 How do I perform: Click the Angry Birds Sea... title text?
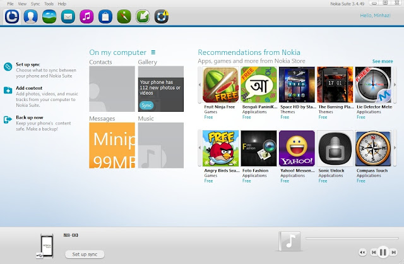coord(222,171)
